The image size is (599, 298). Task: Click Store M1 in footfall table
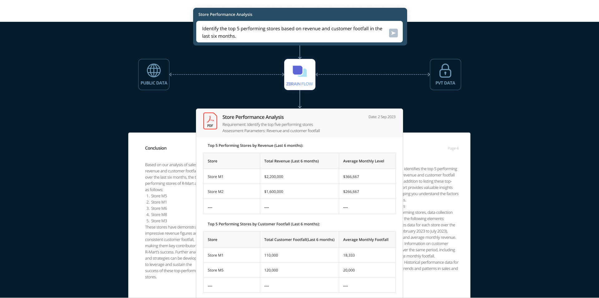tap(216, 255)
